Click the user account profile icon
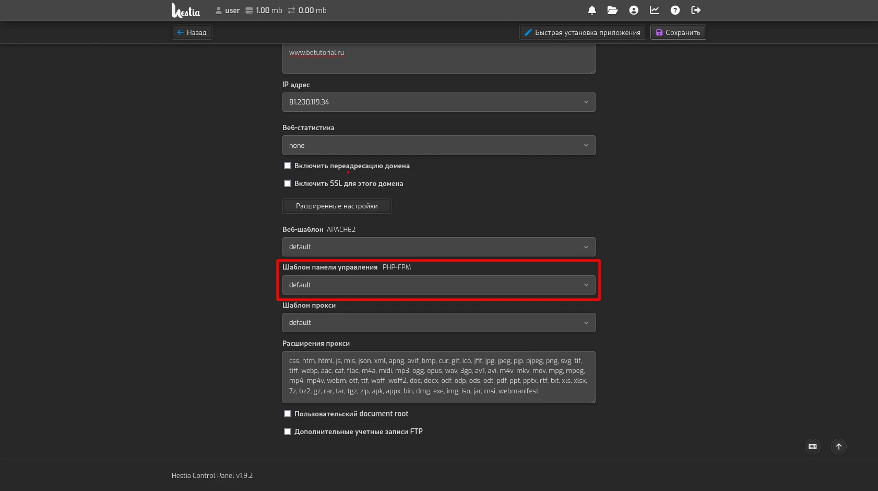The height and width of the screenshot is (491, 878). pos(634,10)
